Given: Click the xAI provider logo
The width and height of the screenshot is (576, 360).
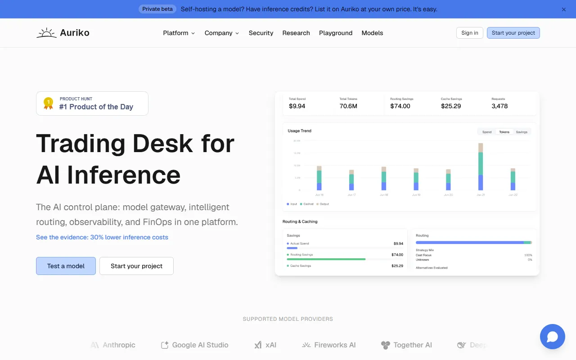Looking at the screenshot, I should 265,345.
